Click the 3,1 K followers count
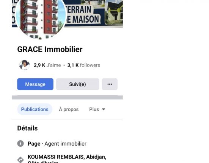The image size is (209, 163). click(83, 65)
